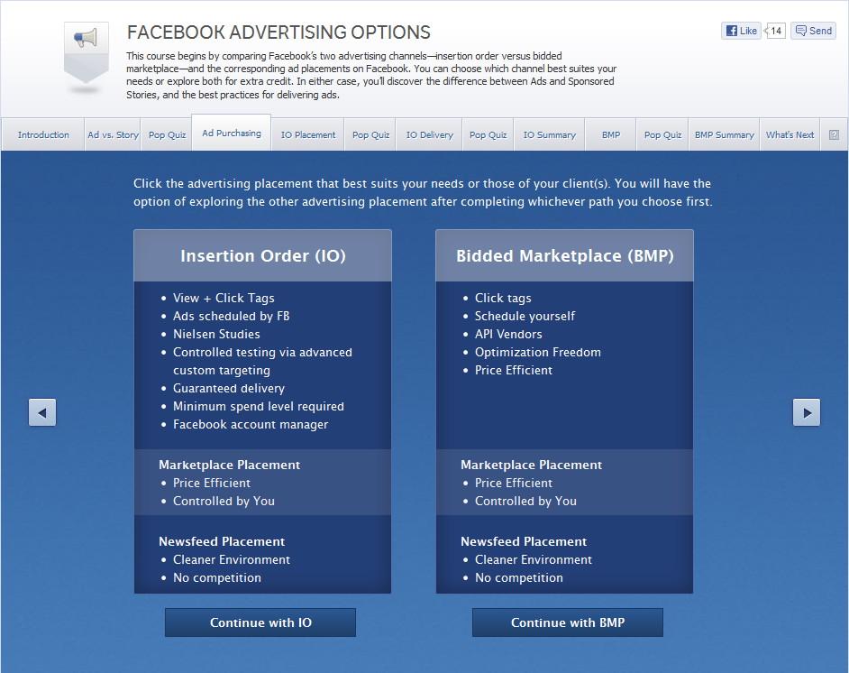Switch to the BMP tab
The image size is (849, 673).
point(611,135)
